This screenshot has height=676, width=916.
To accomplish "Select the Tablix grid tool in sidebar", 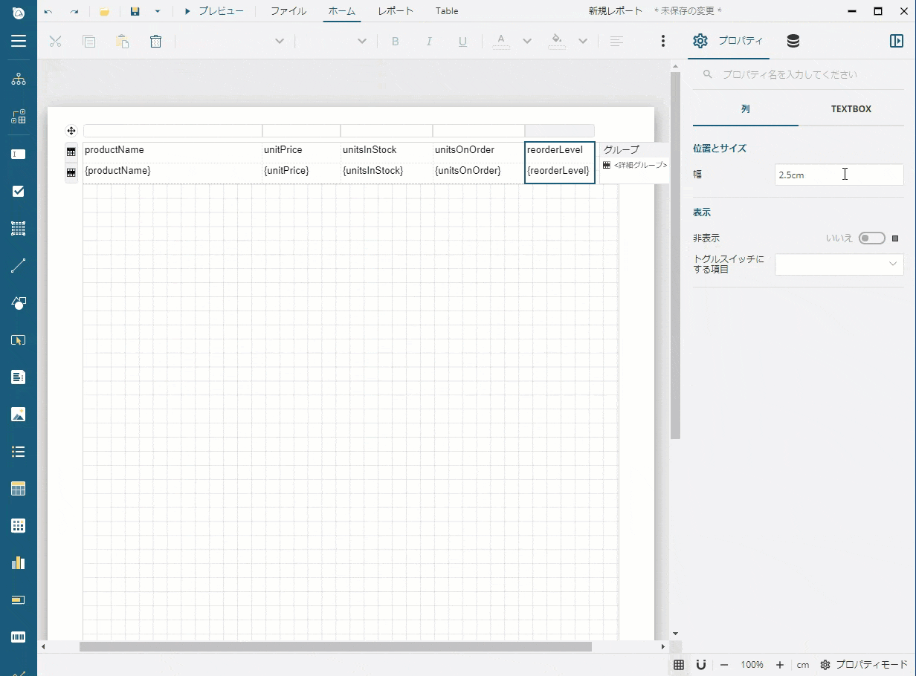I will click(19, 526).
